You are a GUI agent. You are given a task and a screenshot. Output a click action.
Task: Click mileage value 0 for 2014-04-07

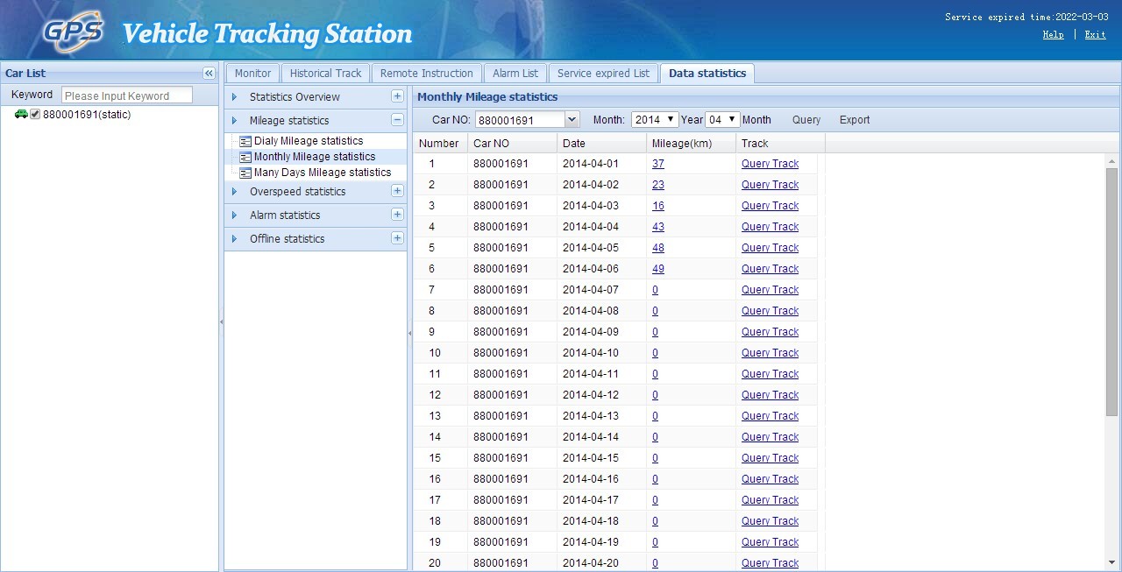click(x=655, y=290)
